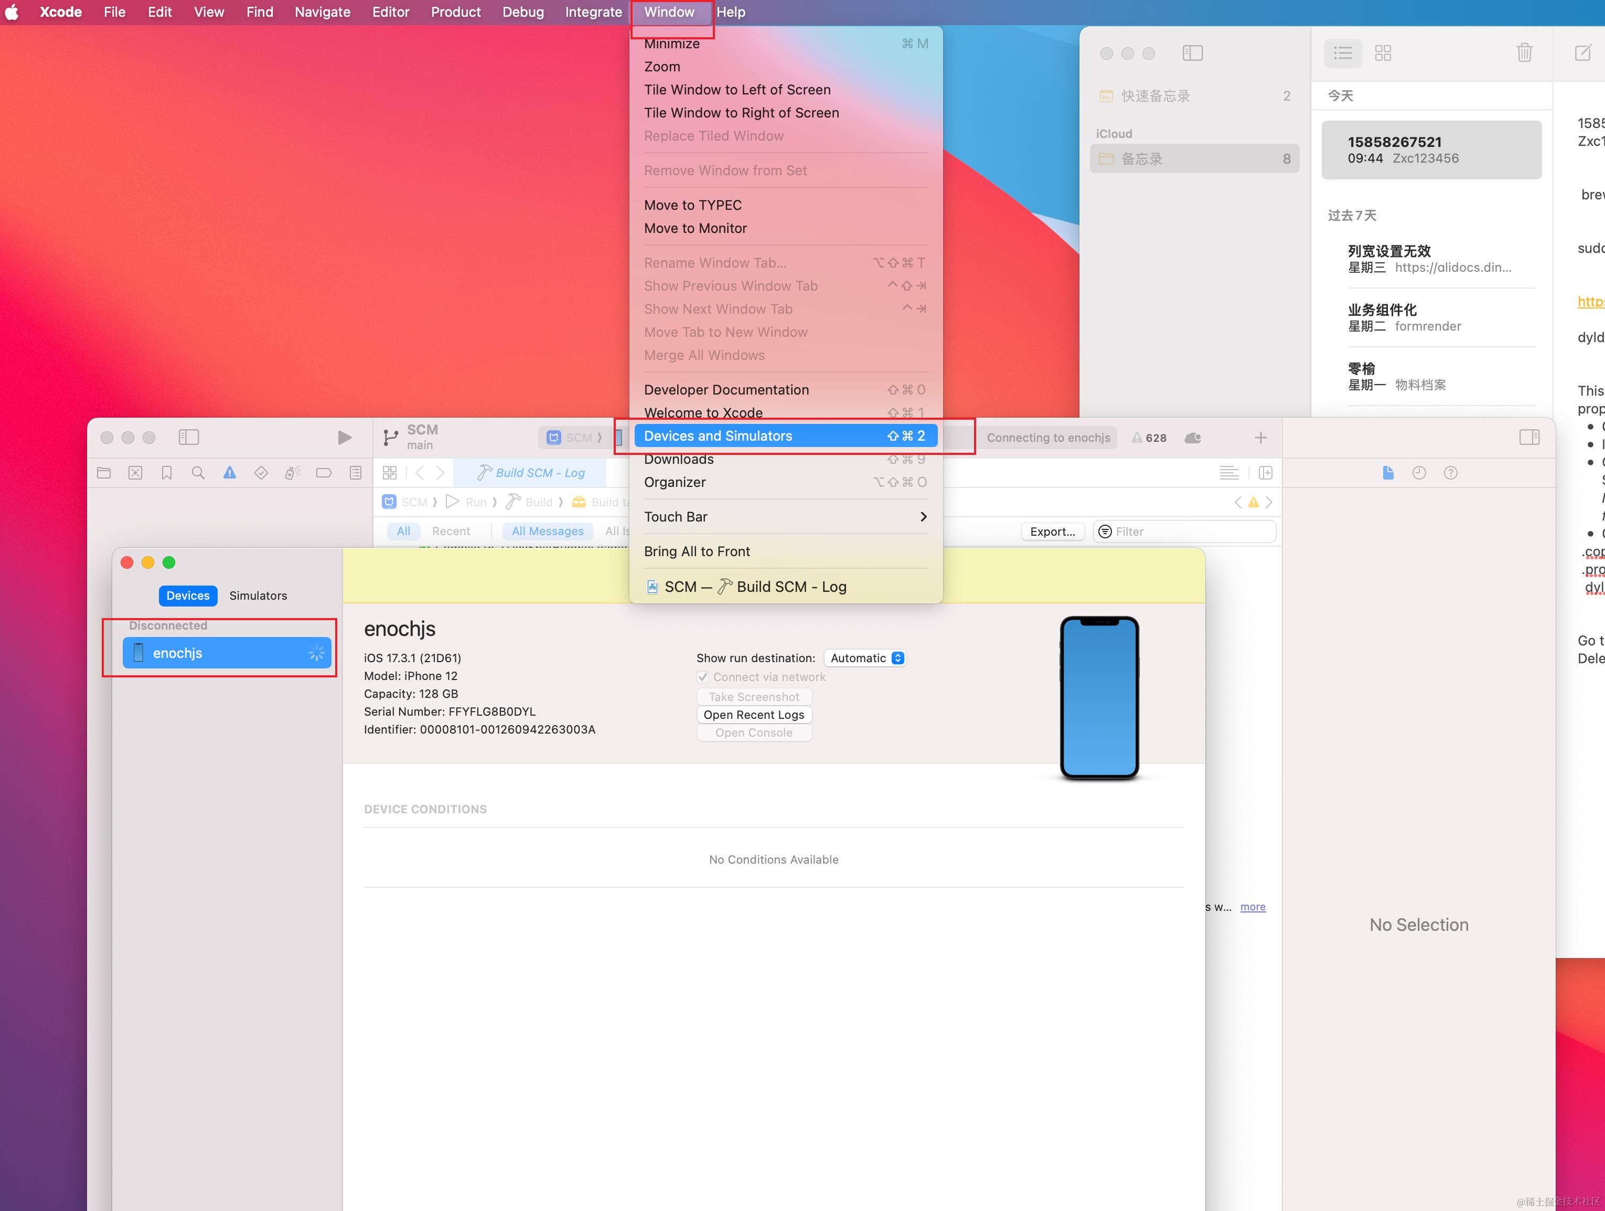Click the plus button in the Xcode toolbar
Viewport: 1605px width, 1211px height.
(x=1261, y=437)
